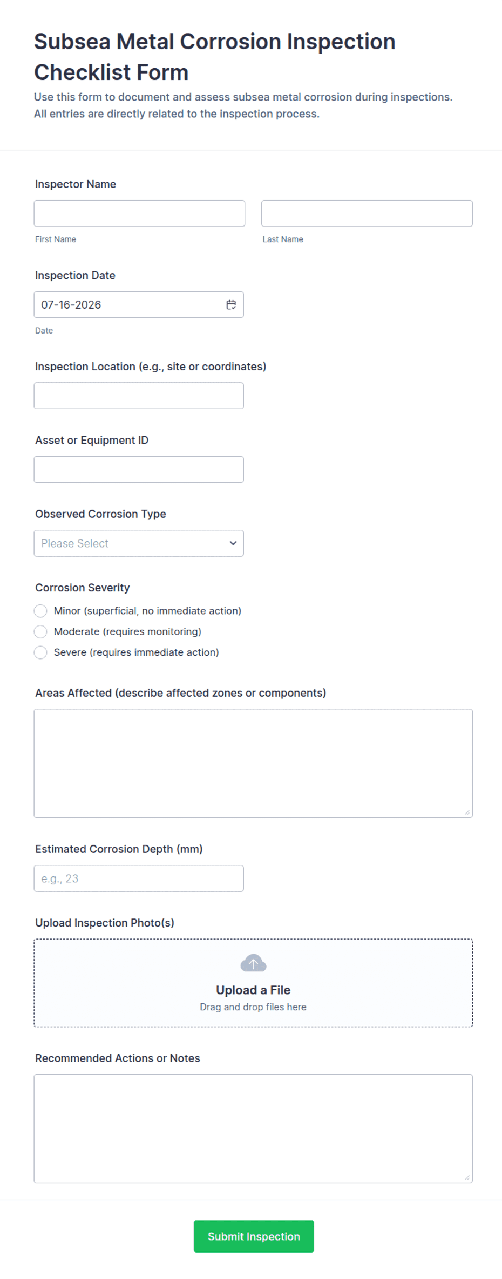Click Recommended Actions resize handle corner
The width and height of the screenshot is (502, 1279).
coord(467,1177)
